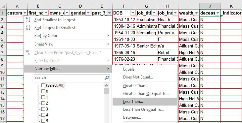
Task: Open filter dropdown for past_3 column
Action: click(110, 13)
